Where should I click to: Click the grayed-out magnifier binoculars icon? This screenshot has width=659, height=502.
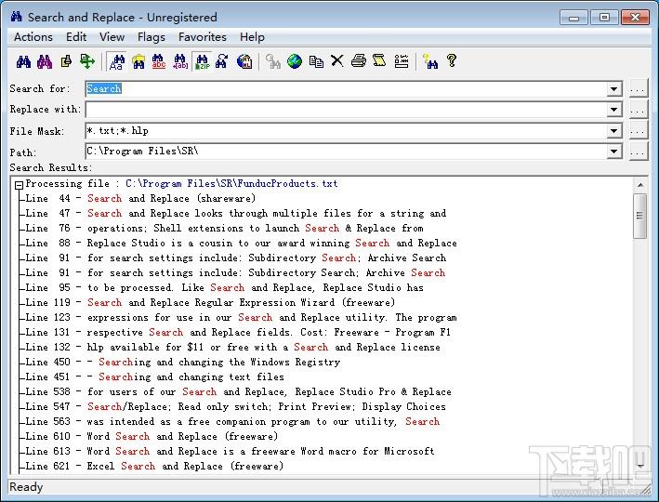[272, 61]
